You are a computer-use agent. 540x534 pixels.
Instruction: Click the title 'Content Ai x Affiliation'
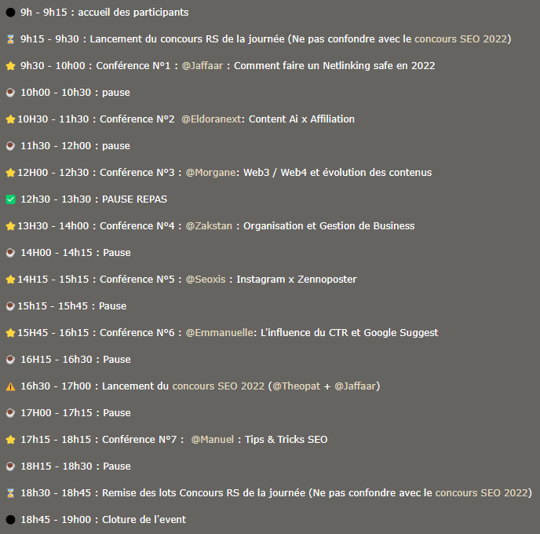[301, 119]
